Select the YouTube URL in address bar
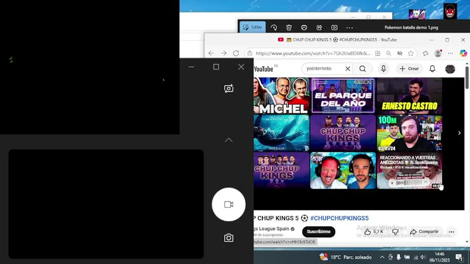The height and width of the screenshot is (264, 470). pyautogui.click(x=313, y=53)
